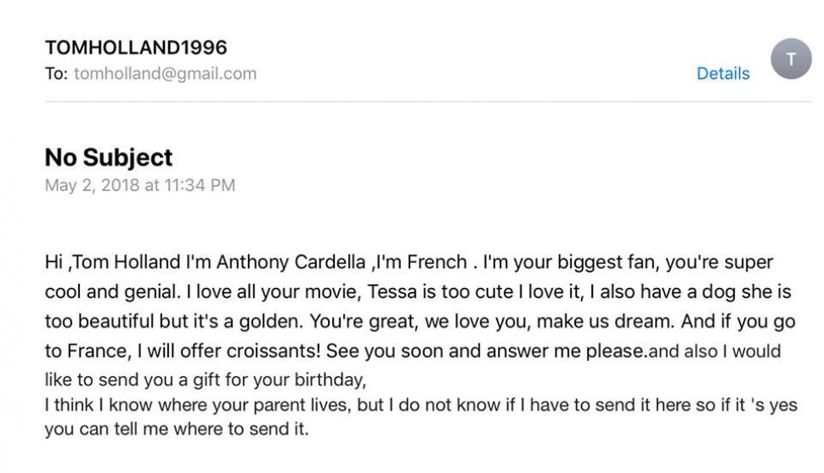Click the "No Subject" heading
This screenshot has width=824, height=473.
[109, 157]
